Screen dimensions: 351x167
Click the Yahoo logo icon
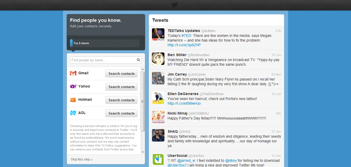[x=73, y=87]
